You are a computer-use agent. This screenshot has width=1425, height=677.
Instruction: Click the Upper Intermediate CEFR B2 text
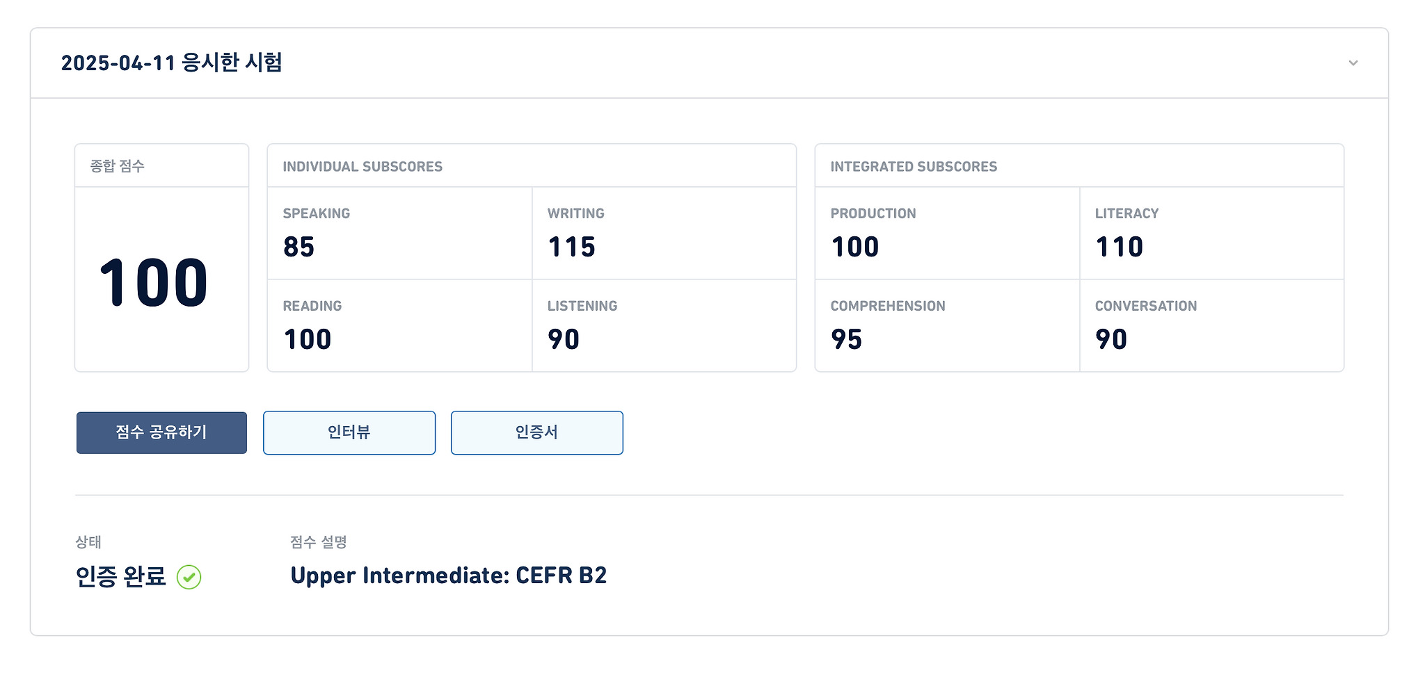(449, 576)
